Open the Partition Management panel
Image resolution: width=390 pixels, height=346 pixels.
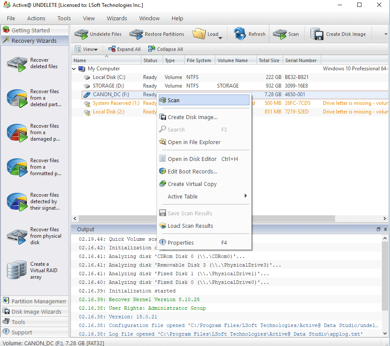[35, 301]
